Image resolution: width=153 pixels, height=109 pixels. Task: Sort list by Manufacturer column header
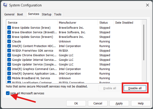(78, 23)
